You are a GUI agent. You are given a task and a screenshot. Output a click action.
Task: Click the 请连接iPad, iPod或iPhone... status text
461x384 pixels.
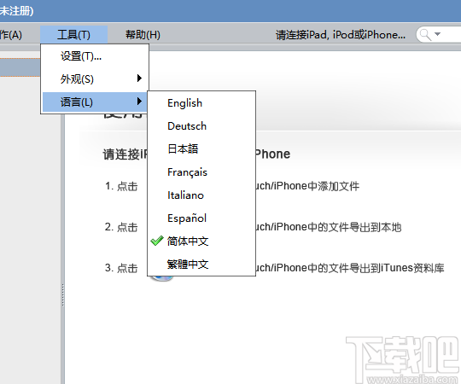pyautogui.click(x=341, y=35)
